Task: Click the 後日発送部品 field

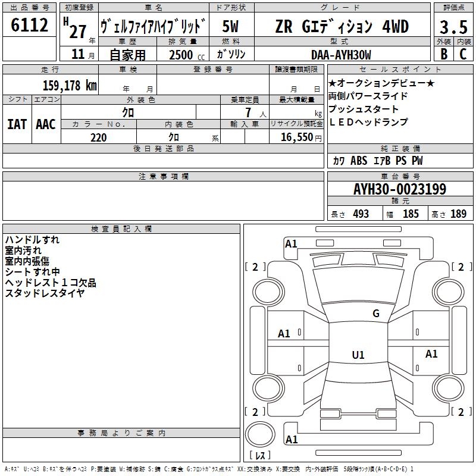Action: 163,161
